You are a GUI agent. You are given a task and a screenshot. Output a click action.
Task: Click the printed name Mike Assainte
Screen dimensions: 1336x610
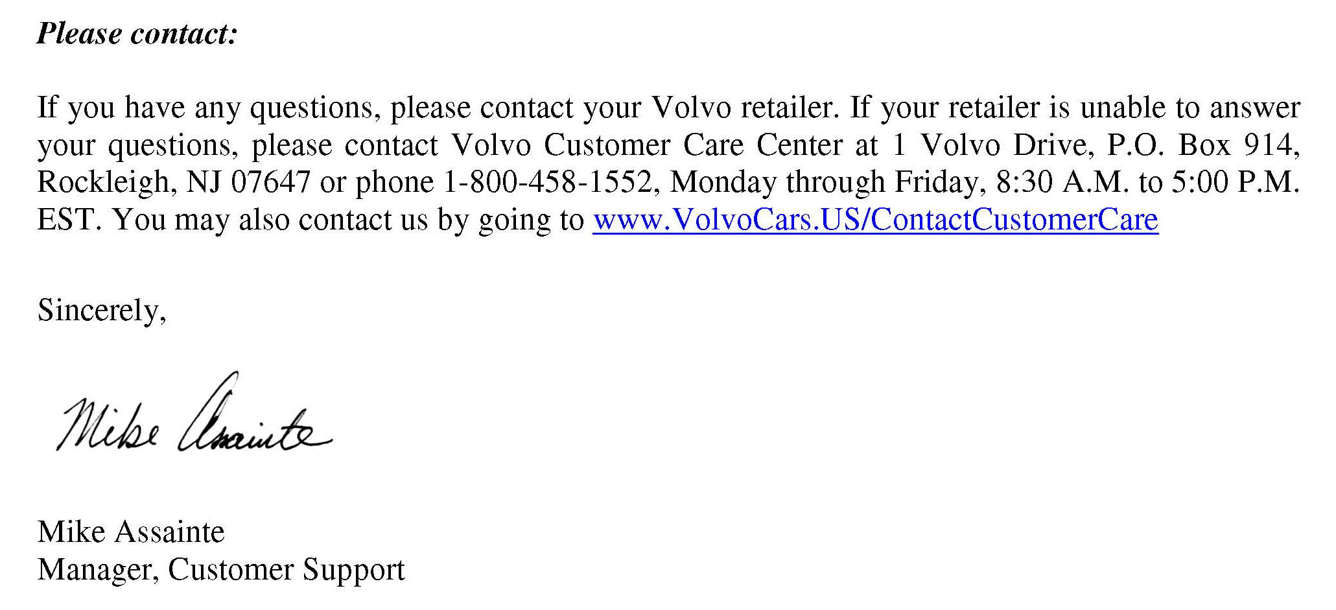coord(131,532)
